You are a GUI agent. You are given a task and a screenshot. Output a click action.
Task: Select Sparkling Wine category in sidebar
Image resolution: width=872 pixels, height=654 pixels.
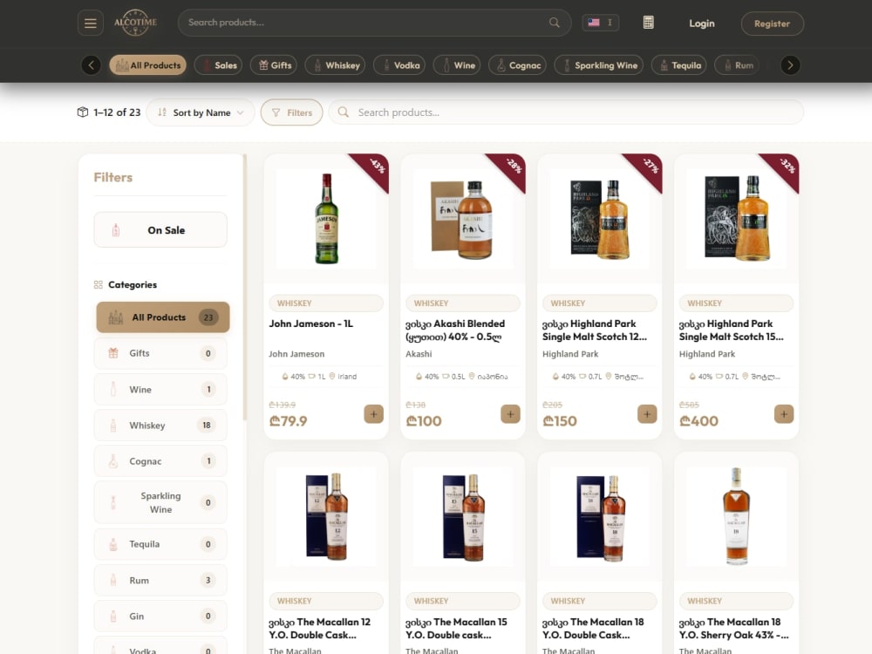[x=160, y=502]
